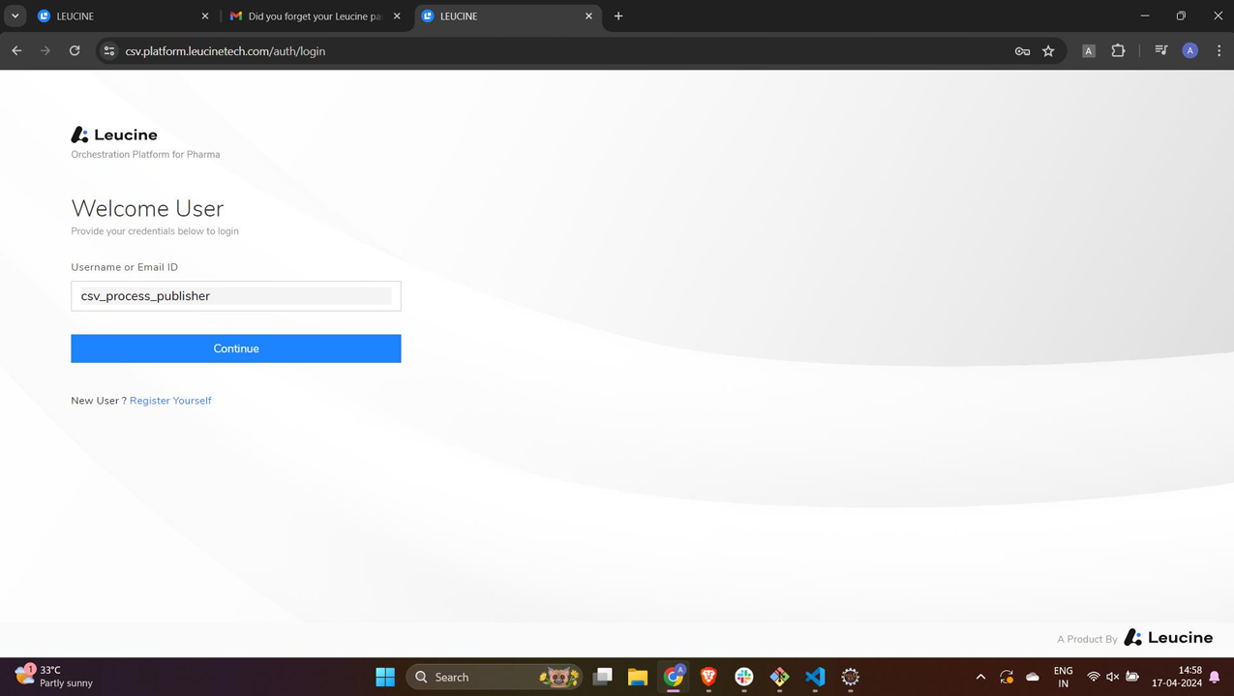The width and height of the screenshot is (1234, 696).
Task: Open the media control icon
Action: pyautogui.click(x=1161, y=51)
